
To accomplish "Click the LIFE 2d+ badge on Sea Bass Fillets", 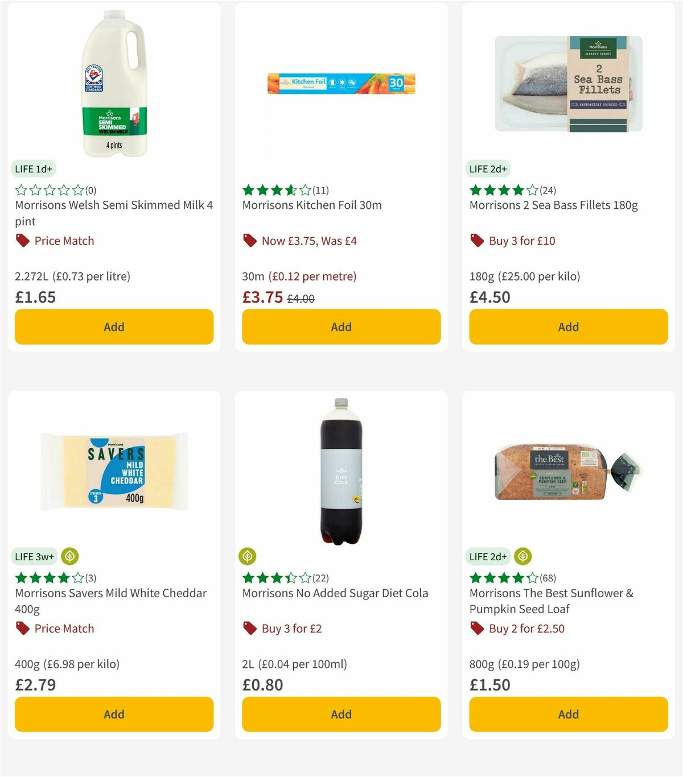I will tap(488, 169).
